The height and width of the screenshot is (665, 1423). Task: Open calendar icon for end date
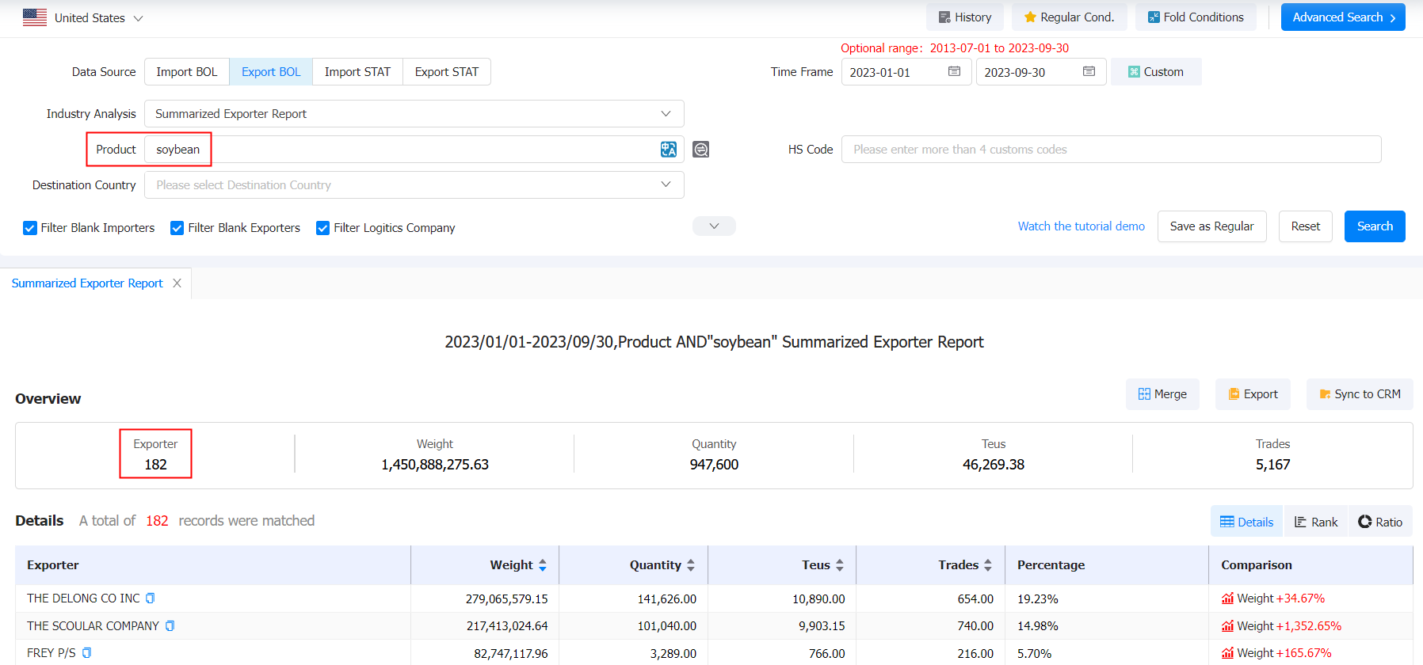click(1089, 71)
